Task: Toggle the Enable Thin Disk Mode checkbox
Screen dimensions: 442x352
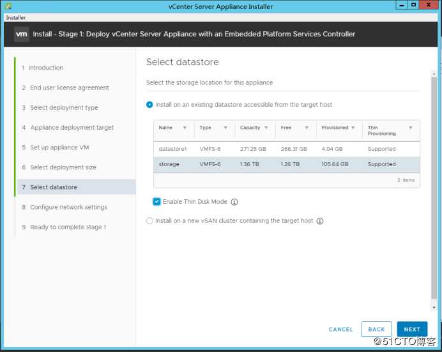Action: coord(156,201)
